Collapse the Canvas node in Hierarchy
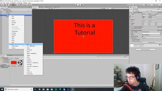The width and height of the screenshot is (162, 91). (x=4, y=12)
